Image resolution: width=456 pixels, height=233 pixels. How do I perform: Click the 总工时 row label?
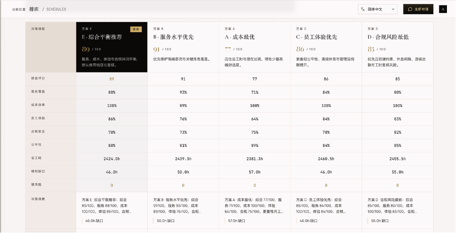pyautogui.click(x=36, y=158)
